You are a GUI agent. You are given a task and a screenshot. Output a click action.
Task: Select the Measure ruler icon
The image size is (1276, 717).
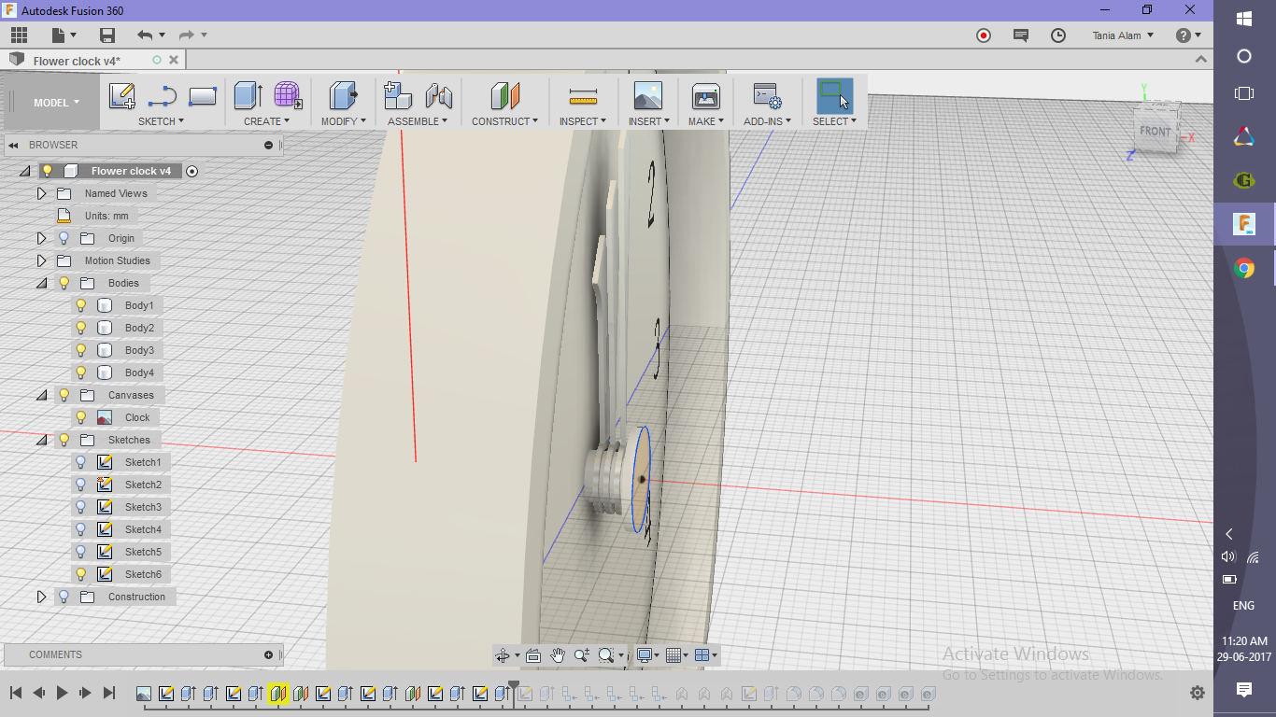click(583, 96)
